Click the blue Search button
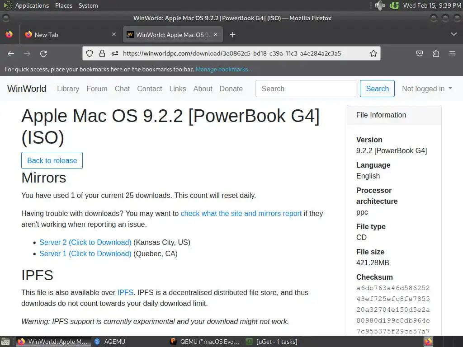The image size is (463, 347). (377, 89)
